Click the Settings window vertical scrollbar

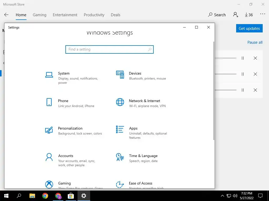[214, 91]
